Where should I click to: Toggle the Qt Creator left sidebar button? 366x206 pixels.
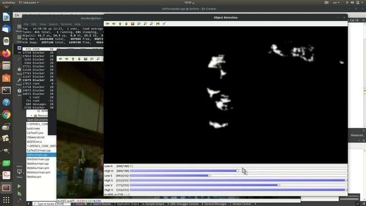29,204
